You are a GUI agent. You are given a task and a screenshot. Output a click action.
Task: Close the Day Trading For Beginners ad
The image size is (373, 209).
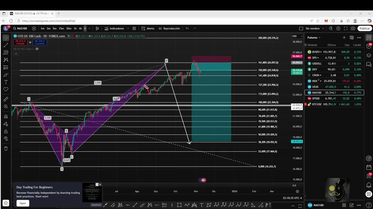tap(100, 185)
